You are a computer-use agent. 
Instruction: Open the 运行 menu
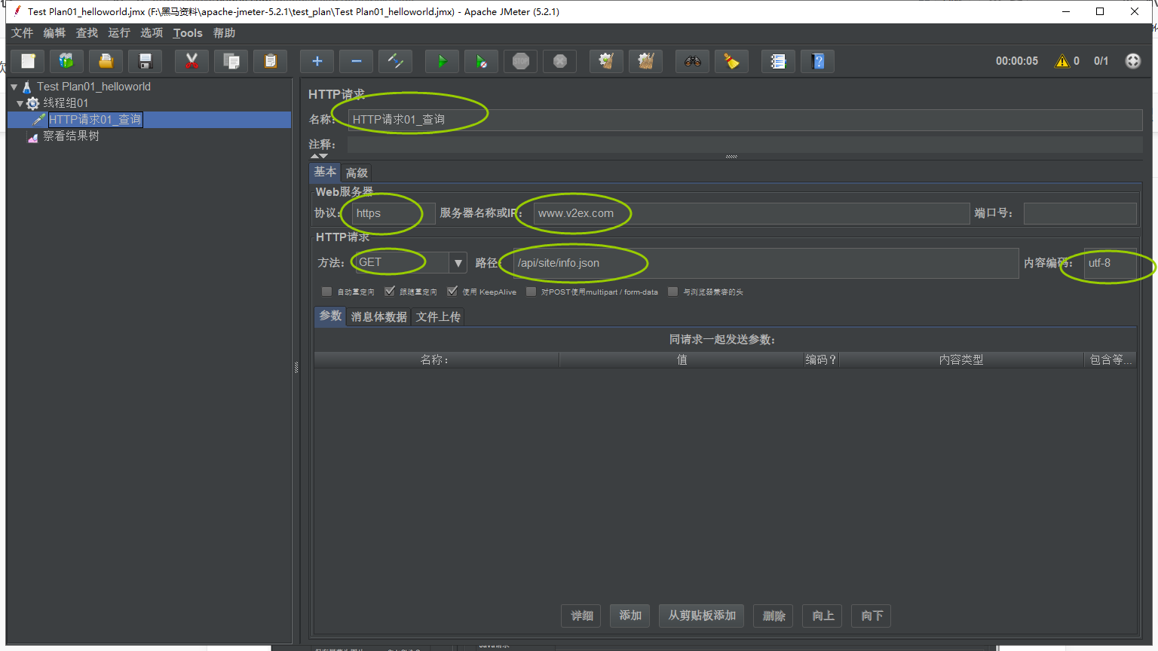click(119, 33)
